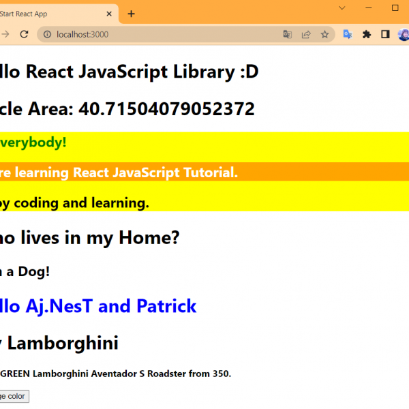Share this page via share icon

click(306, 34)
